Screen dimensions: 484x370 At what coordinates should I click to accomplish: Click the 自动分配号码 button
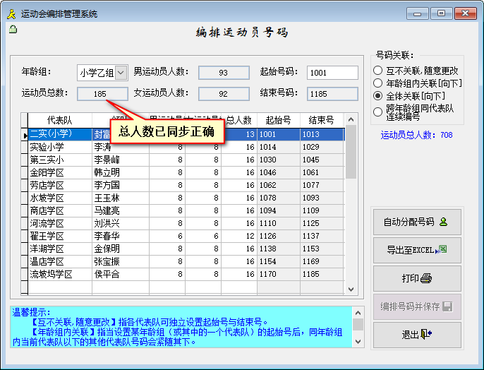click(x=416, y=222)
